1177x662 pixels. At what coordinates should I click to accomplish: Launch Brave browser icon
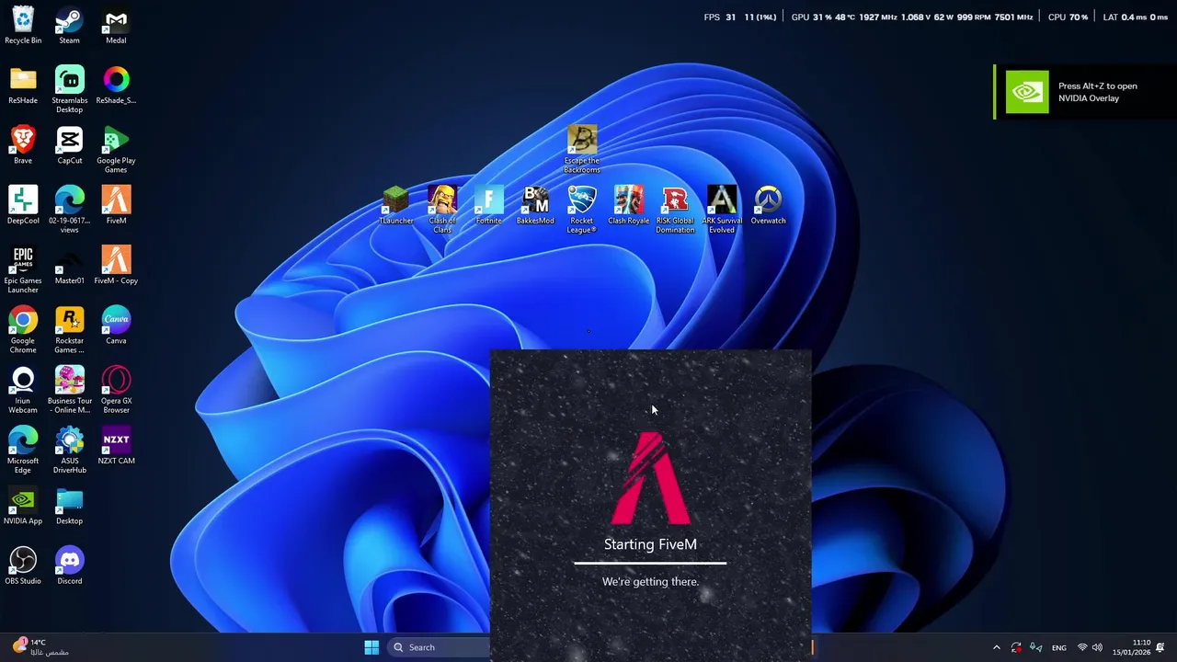23,144
